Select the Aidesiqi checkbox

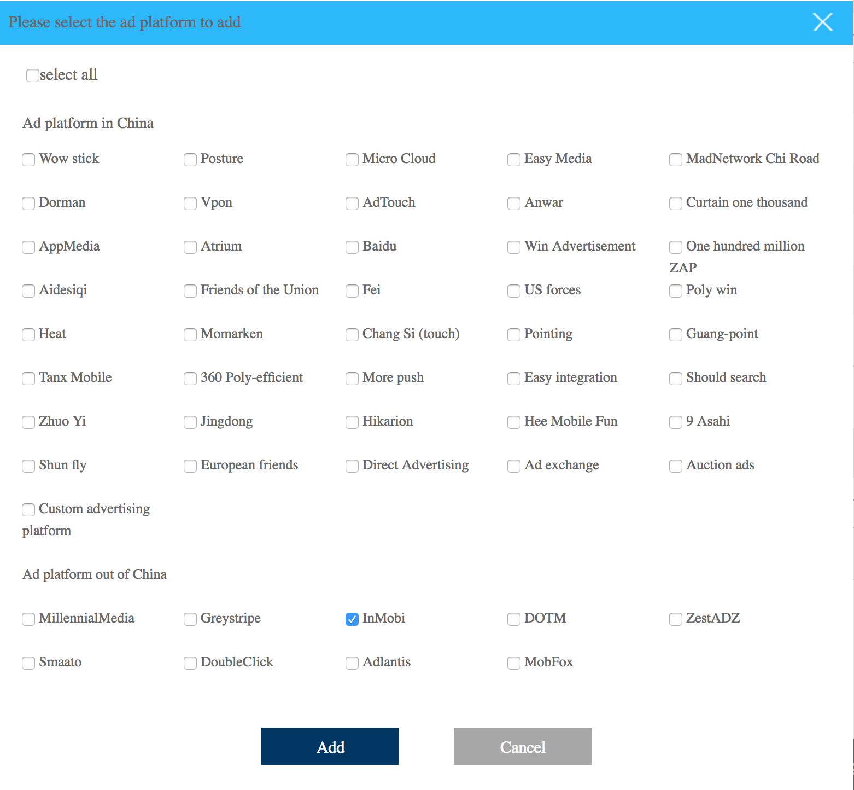click(28, 291)
